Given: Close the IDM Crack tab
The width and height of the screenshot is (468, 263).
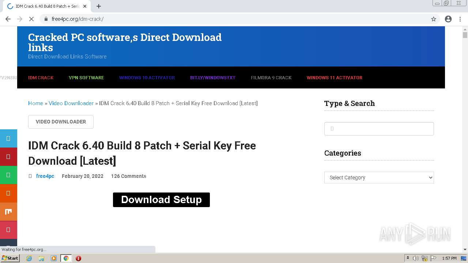Looking at the screenshot, I should [x=85, y=6].
